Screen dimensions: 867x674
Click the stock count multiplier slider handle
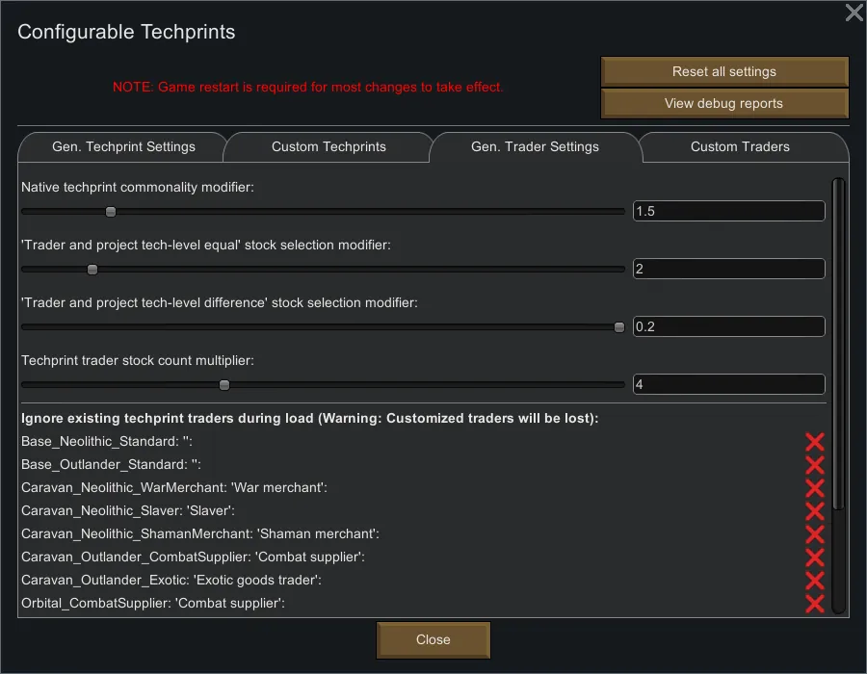[224, 385]
